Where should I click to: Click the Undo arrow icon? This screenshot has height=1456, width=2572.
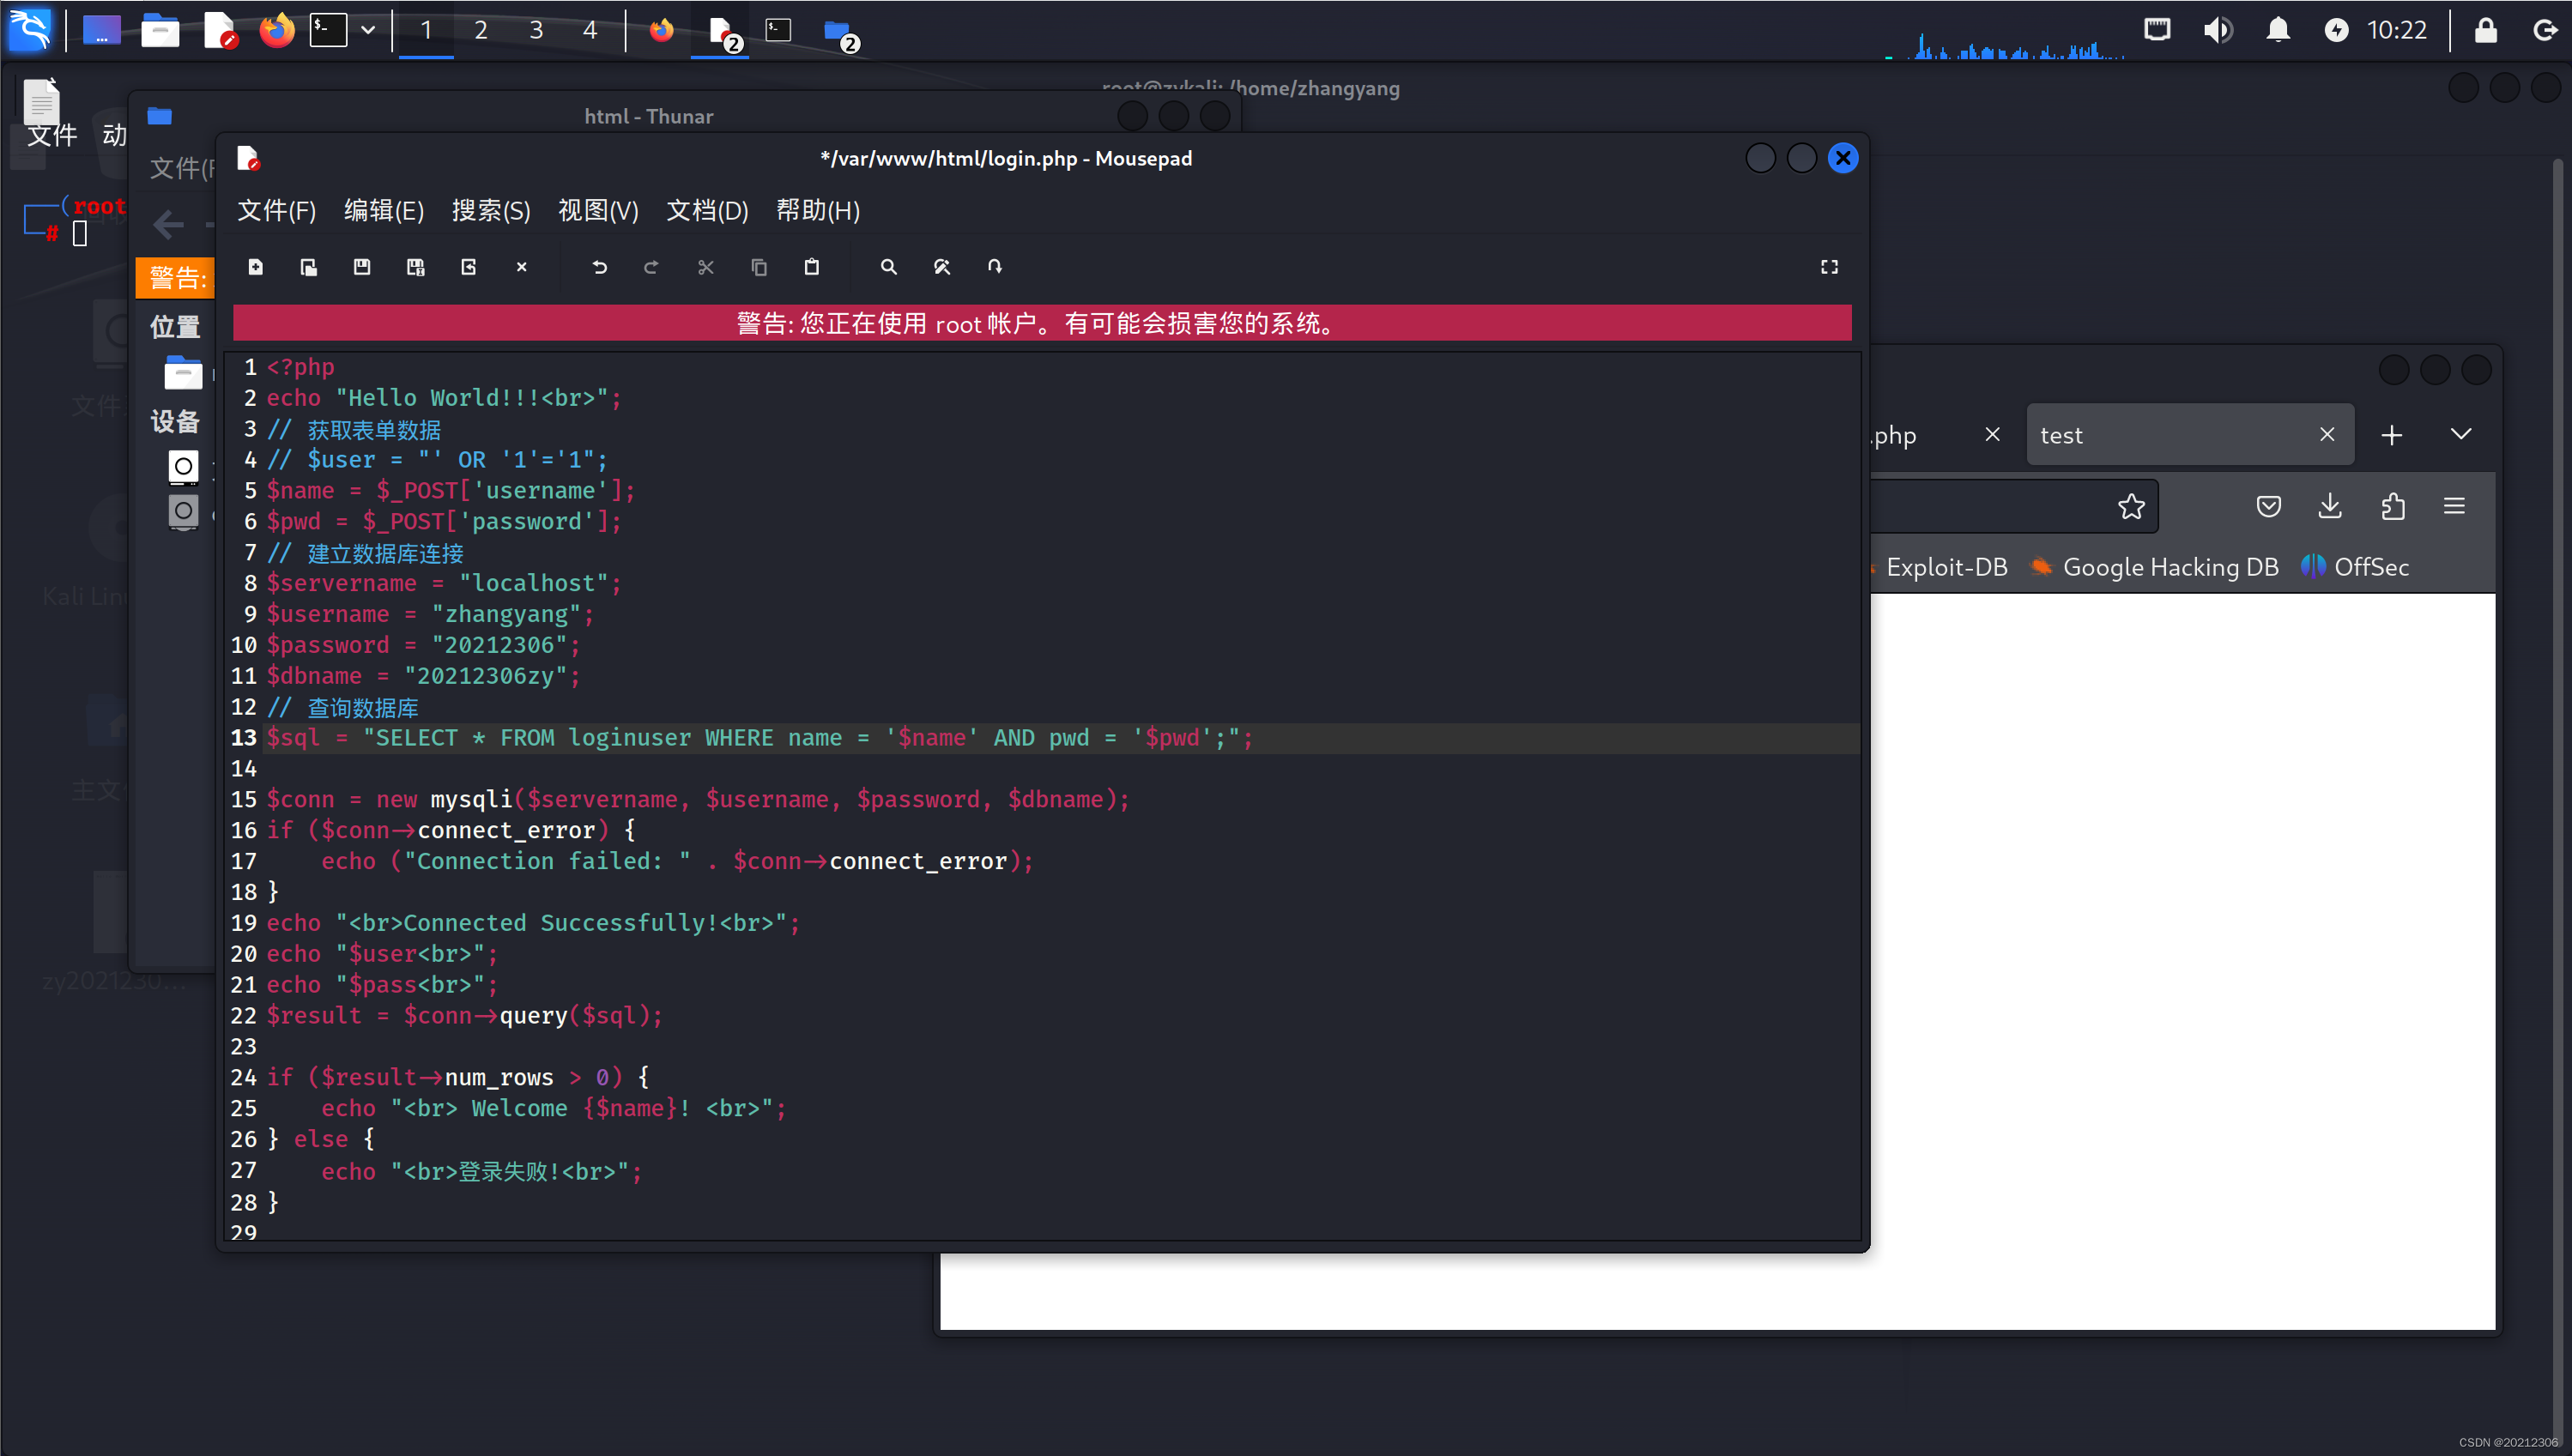coord(599,267)
